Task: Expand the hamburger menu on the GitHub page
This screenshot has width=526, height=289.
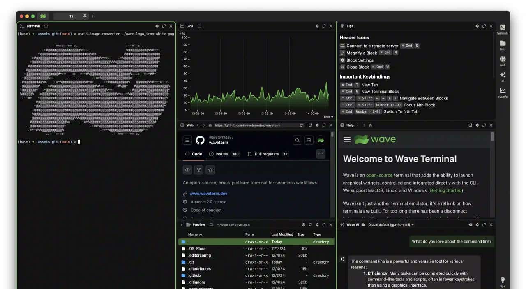Action: [x=187, y=140]
